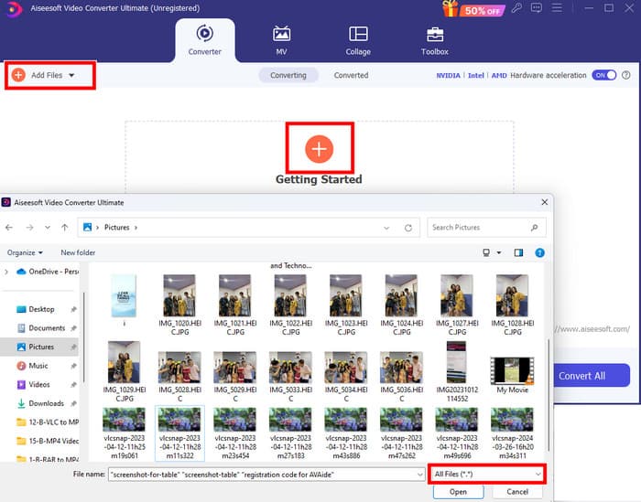Open recent locations dropdown chevron
The width and height of the screenshot is (641, 502).
click(x=48, y=228)
